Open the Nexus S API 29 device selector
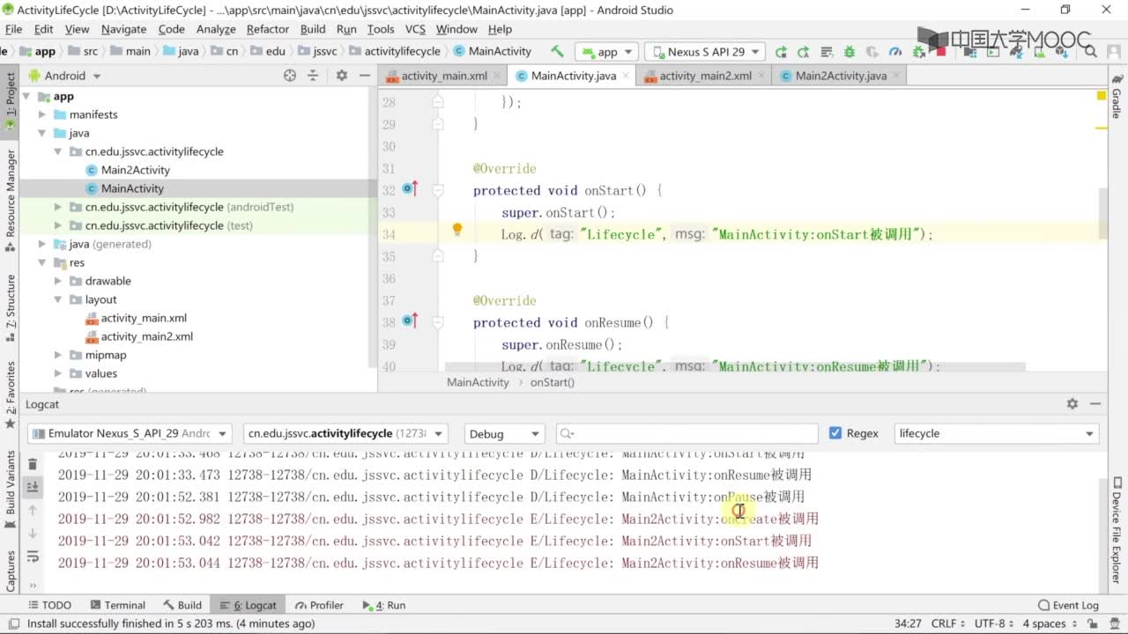Screen dimensions: 1128x634 705,52
